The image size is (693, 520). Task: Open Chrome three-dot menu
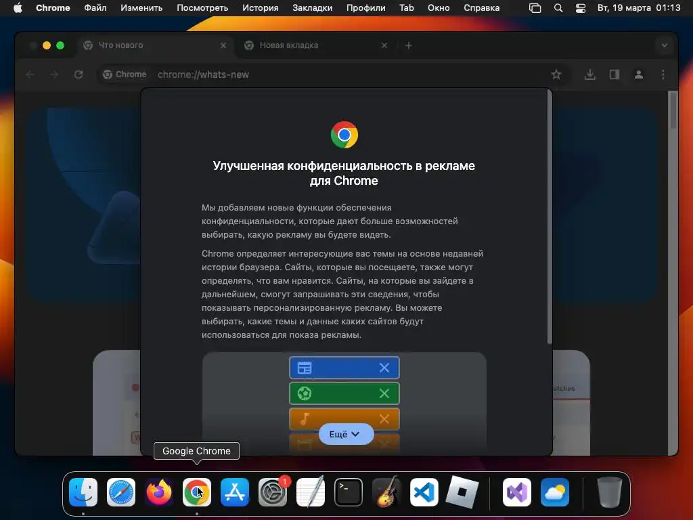tap(663, 74)
